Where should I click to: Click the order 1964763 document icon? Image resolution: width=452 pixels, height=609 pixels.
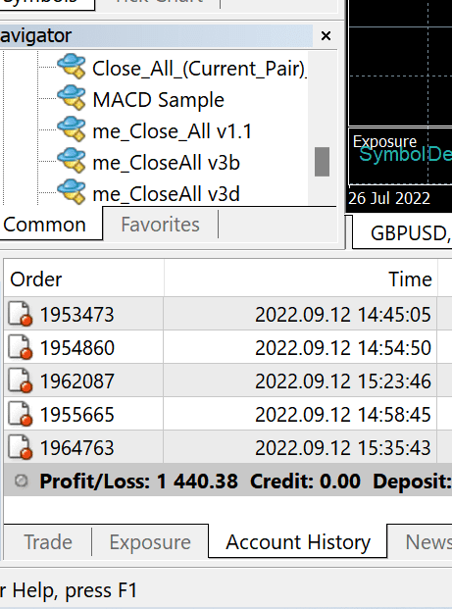21,447
